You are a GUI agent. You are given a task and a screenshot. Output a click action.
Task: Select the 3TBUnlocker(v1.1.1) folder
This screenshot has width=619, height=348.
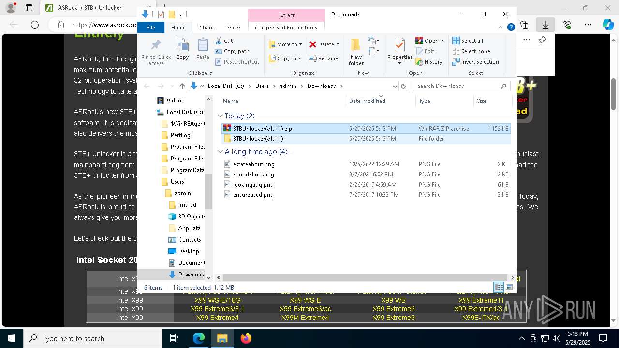[x=366, y=139]
